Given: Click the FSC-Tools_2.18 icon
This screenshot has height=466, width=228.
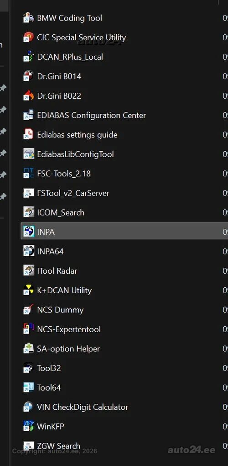Looking at the screenshot, I should (x=28, y=174).
